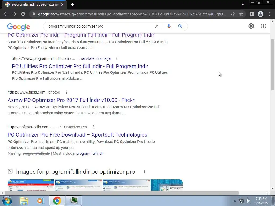This screenshot has width=275, height=206.
Task: Open the volume control tray icon
Action: [248, 201]
